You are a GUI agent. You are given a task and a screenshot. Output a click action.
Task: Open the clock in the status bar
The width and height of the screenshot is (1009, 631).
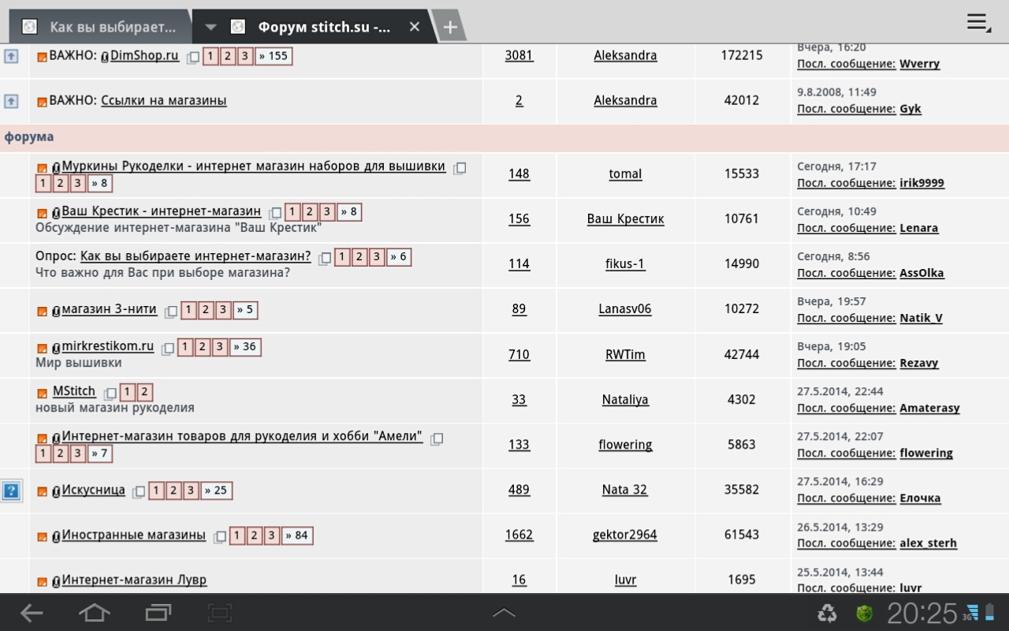point(922,613)
